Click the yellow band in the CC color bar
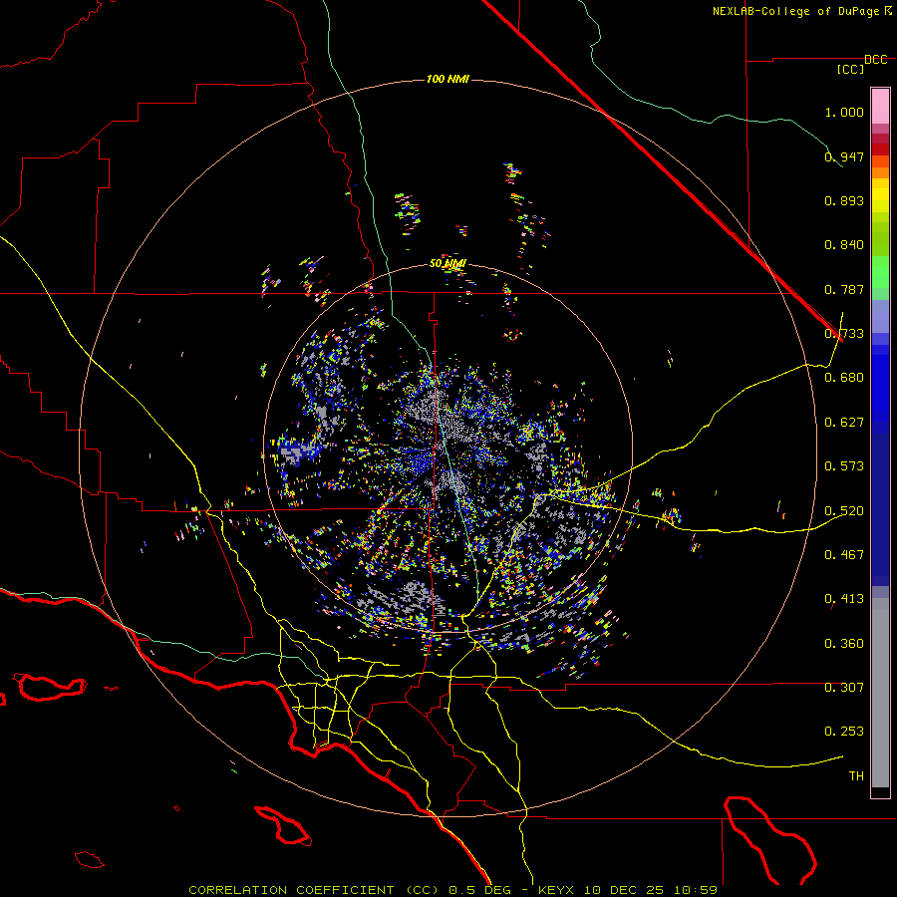Viewport: 897px width, 897px height. click(x=880, y=195)
